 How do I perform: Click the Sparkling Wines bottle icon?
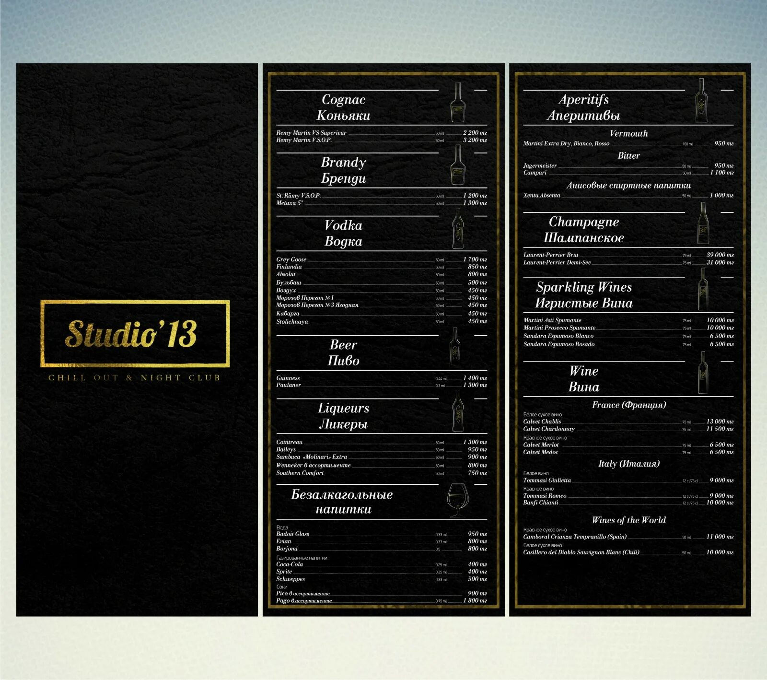point(703,289)
